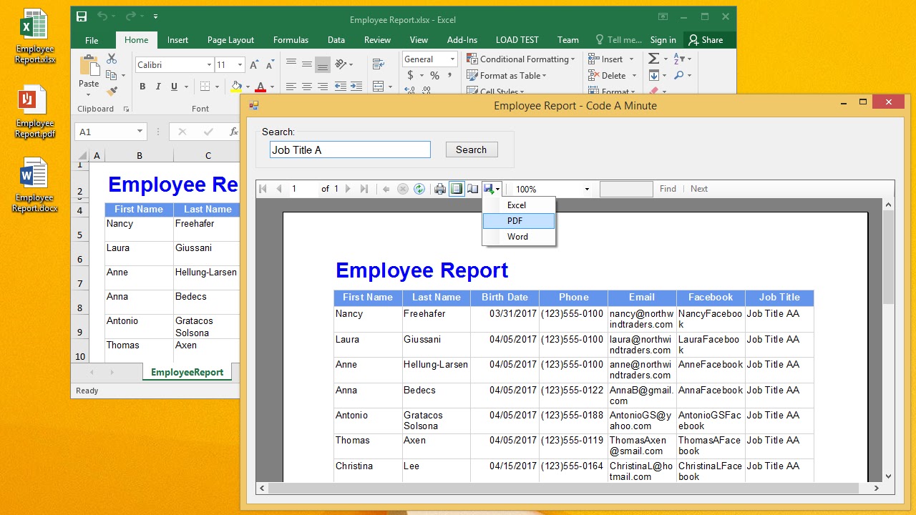
Task: Open Page Setup in report toolbar
Action: pyautogui.click(x=473, y=189)
